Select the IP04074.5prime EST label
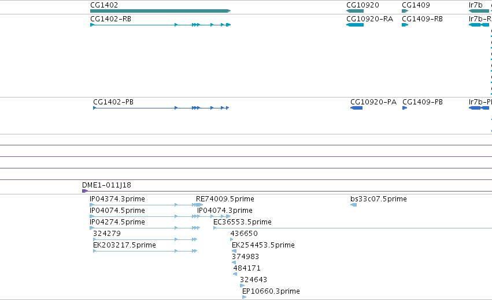 [117, 211]
